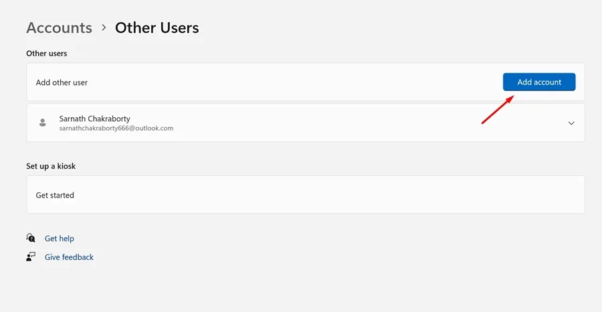Expand Sarnath Chakraborty account options chevron
This screenshot has width=602, height=312.
click(x=571, y=123)
